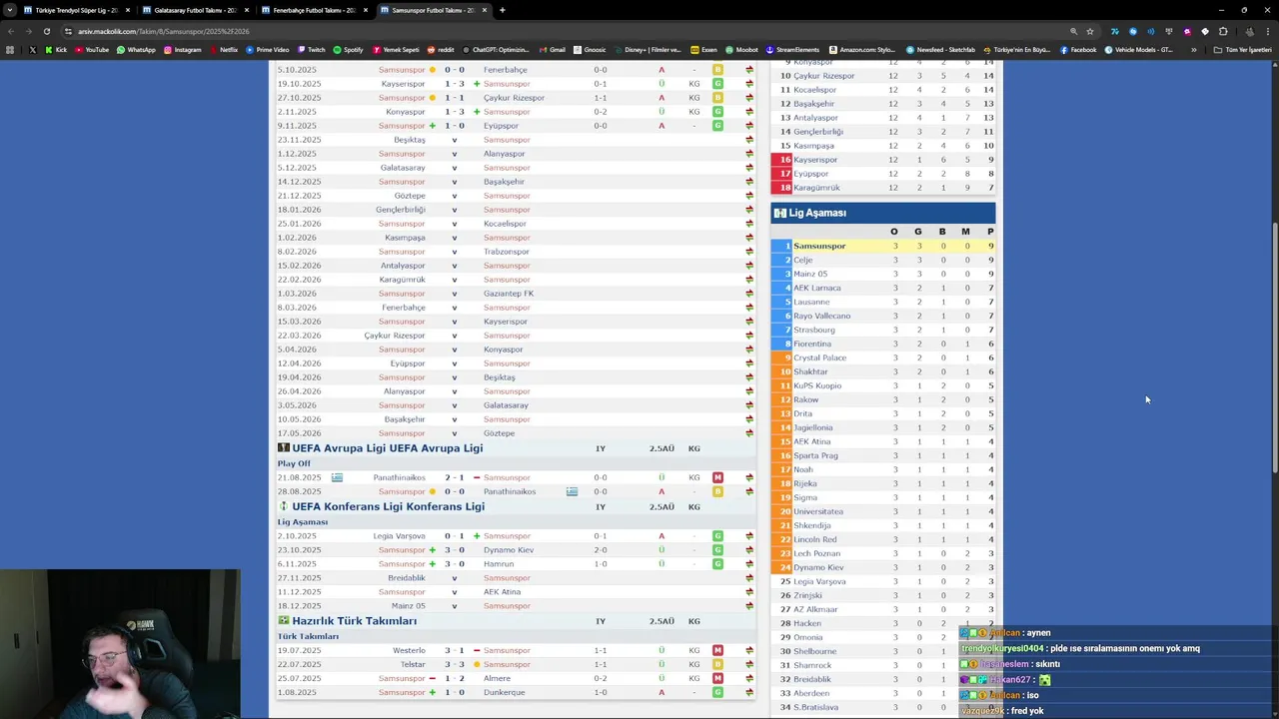Open UEFA Avrupa Ligi section heading
The height and width of the screenshot is (719, 1279).
pos(388,448)
